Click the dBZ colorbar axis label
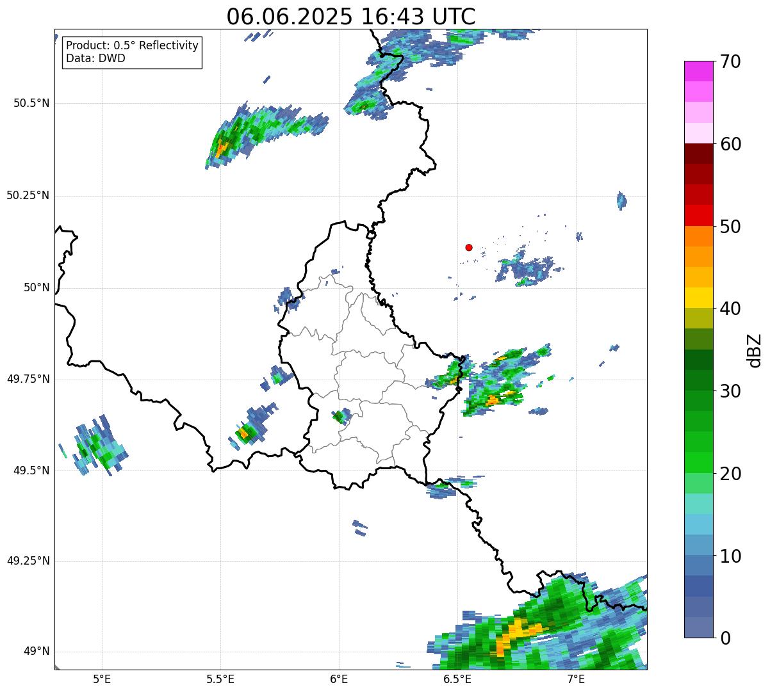Screen dimensions: 770x692 (755, 350)
